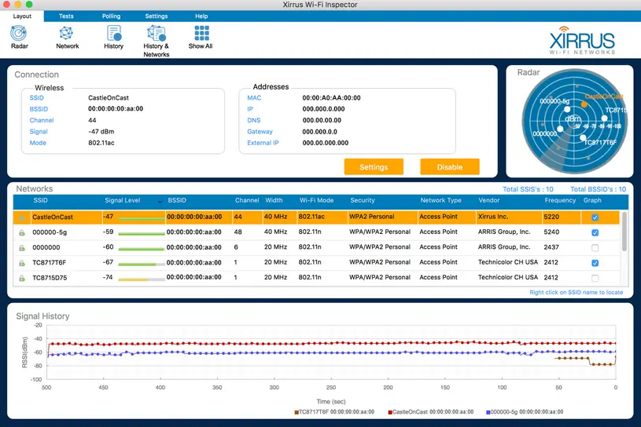Sort by Width column header
The width and height of the screenshot is (641, 427).
pyautogui.click(x=274, y=200)
